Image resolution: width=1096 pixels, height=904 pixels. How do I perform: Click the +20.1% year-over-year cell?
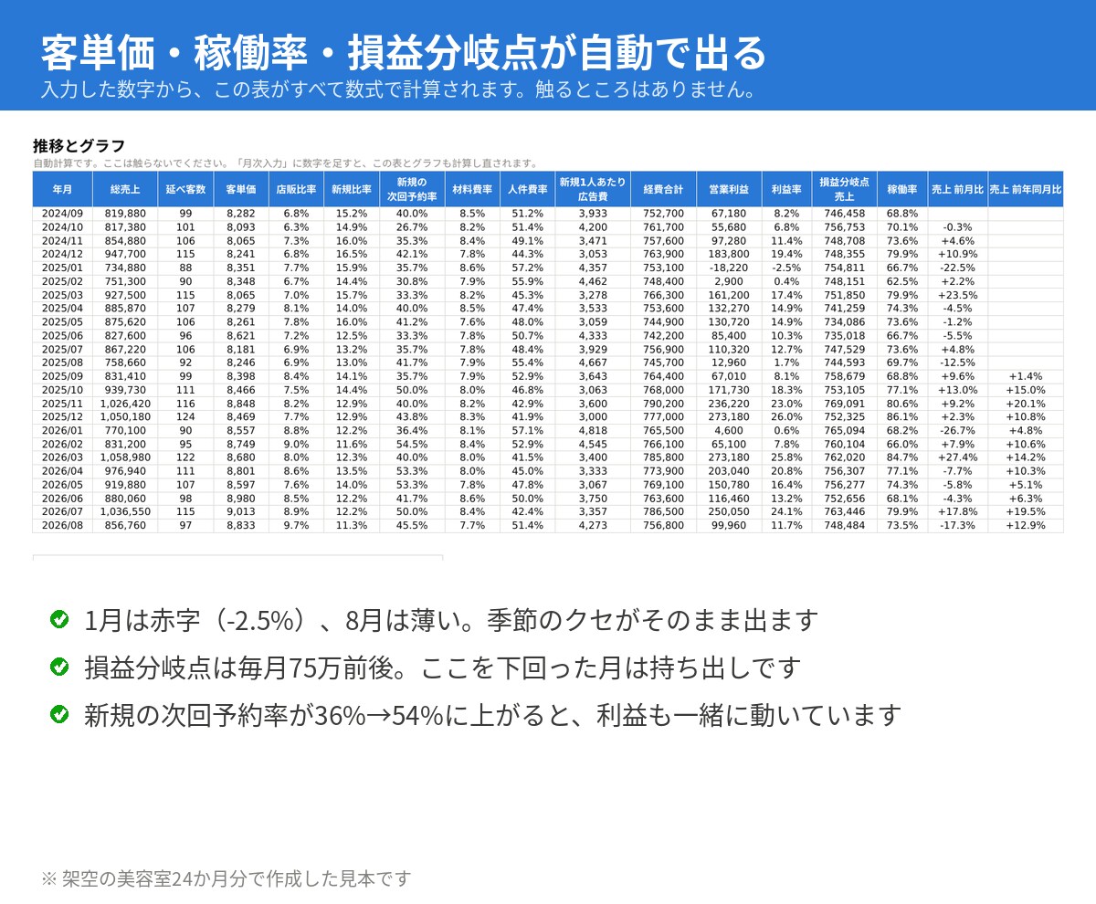[x=1026, y=404]
